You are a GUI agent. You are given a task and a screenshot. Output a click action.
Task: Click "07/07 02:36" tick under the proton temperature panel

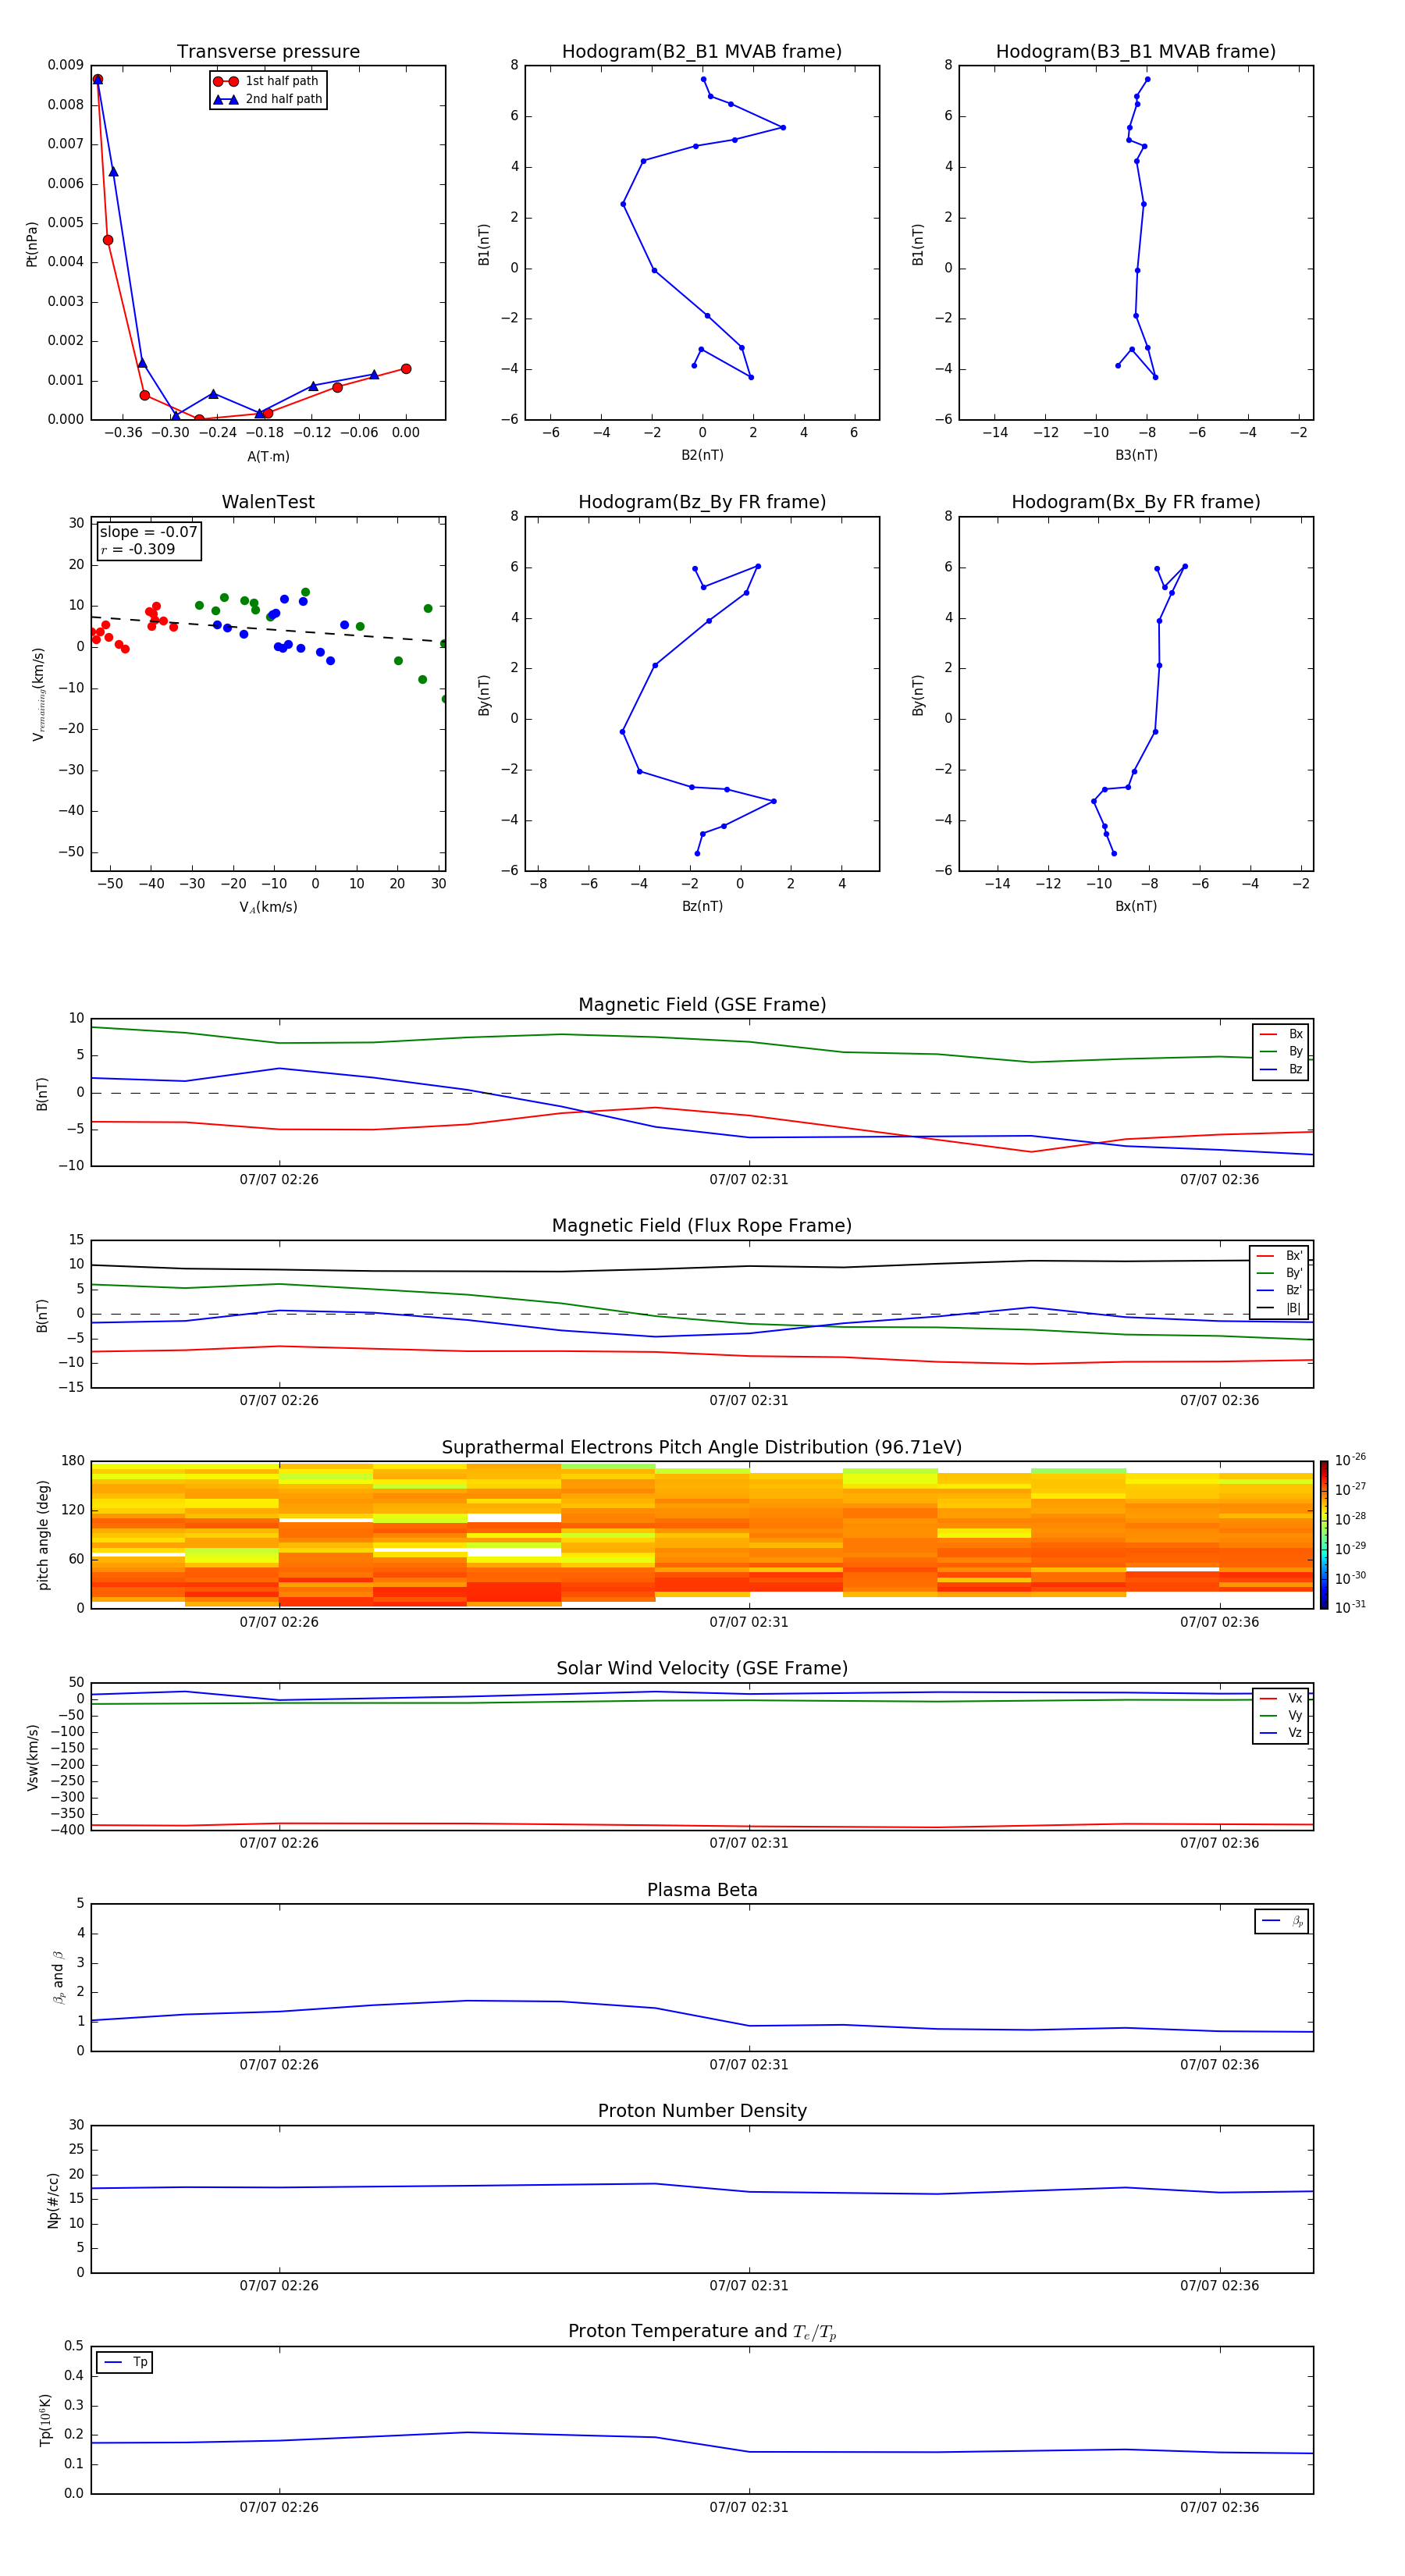1219,2507
